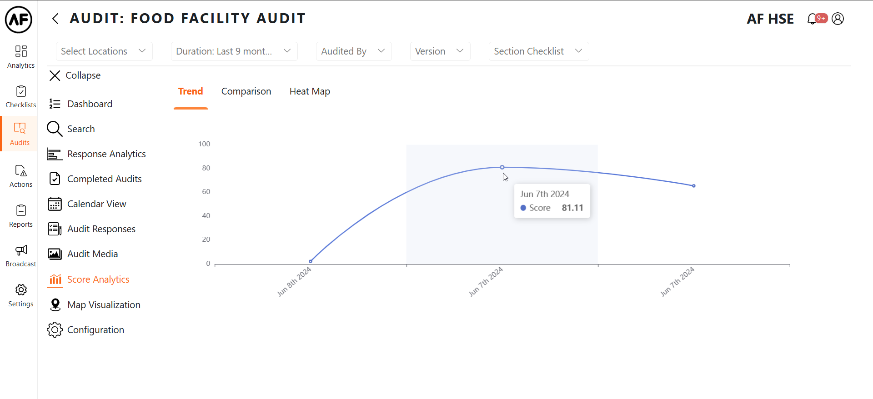Expand the Audited By dropdown
The height and width of the screenshot is (399, 873).
click(x=353, y=51)
